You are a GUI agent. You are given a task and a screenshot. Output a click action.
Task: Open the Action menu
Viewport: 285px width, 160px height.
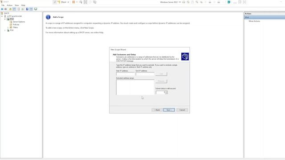(x=10, y=5)
